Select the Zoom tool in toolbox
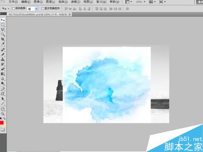Screen dimensions: 203x152 pos(3,114)
